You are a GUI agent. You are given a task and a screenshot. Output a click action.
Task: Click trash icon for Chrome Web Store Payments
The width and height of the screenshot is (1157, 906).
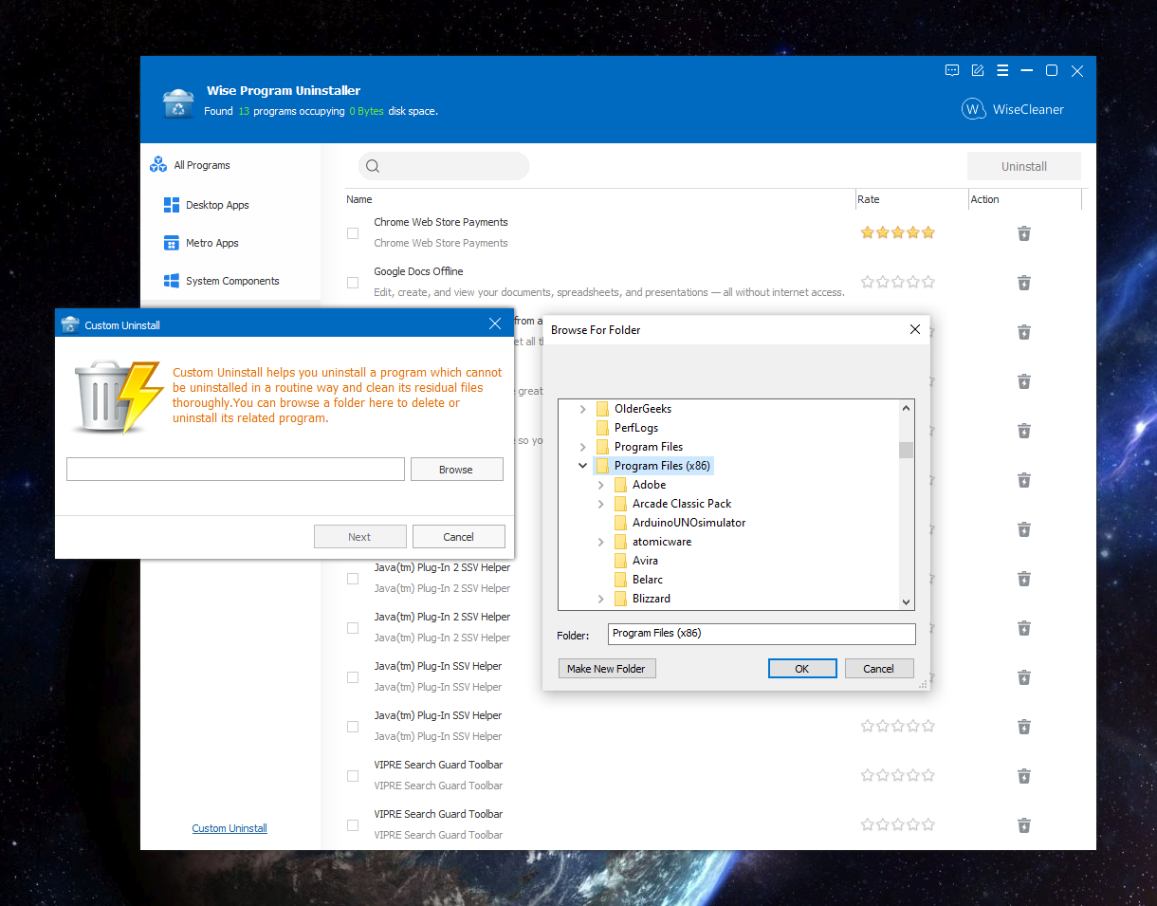1024,233
